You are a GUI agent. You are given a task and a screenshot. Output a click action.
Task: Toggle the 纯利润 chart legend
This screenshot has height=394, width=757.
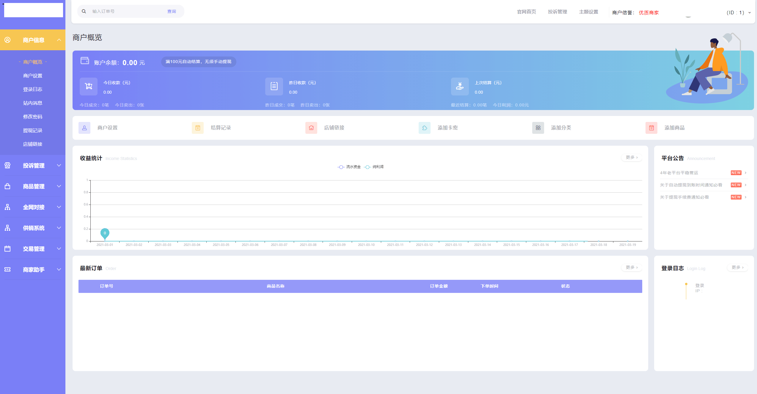(374, 167)
